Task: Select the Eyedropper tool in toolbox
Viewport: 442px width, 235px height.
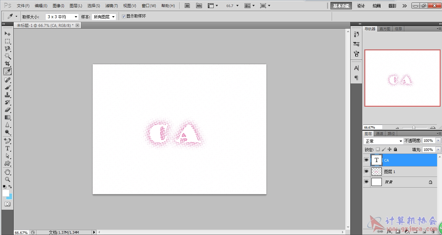Action: click(x=7, y=71)
